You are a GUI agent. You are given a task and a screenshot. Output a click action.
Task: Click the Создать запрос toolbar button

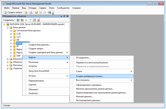13,12
